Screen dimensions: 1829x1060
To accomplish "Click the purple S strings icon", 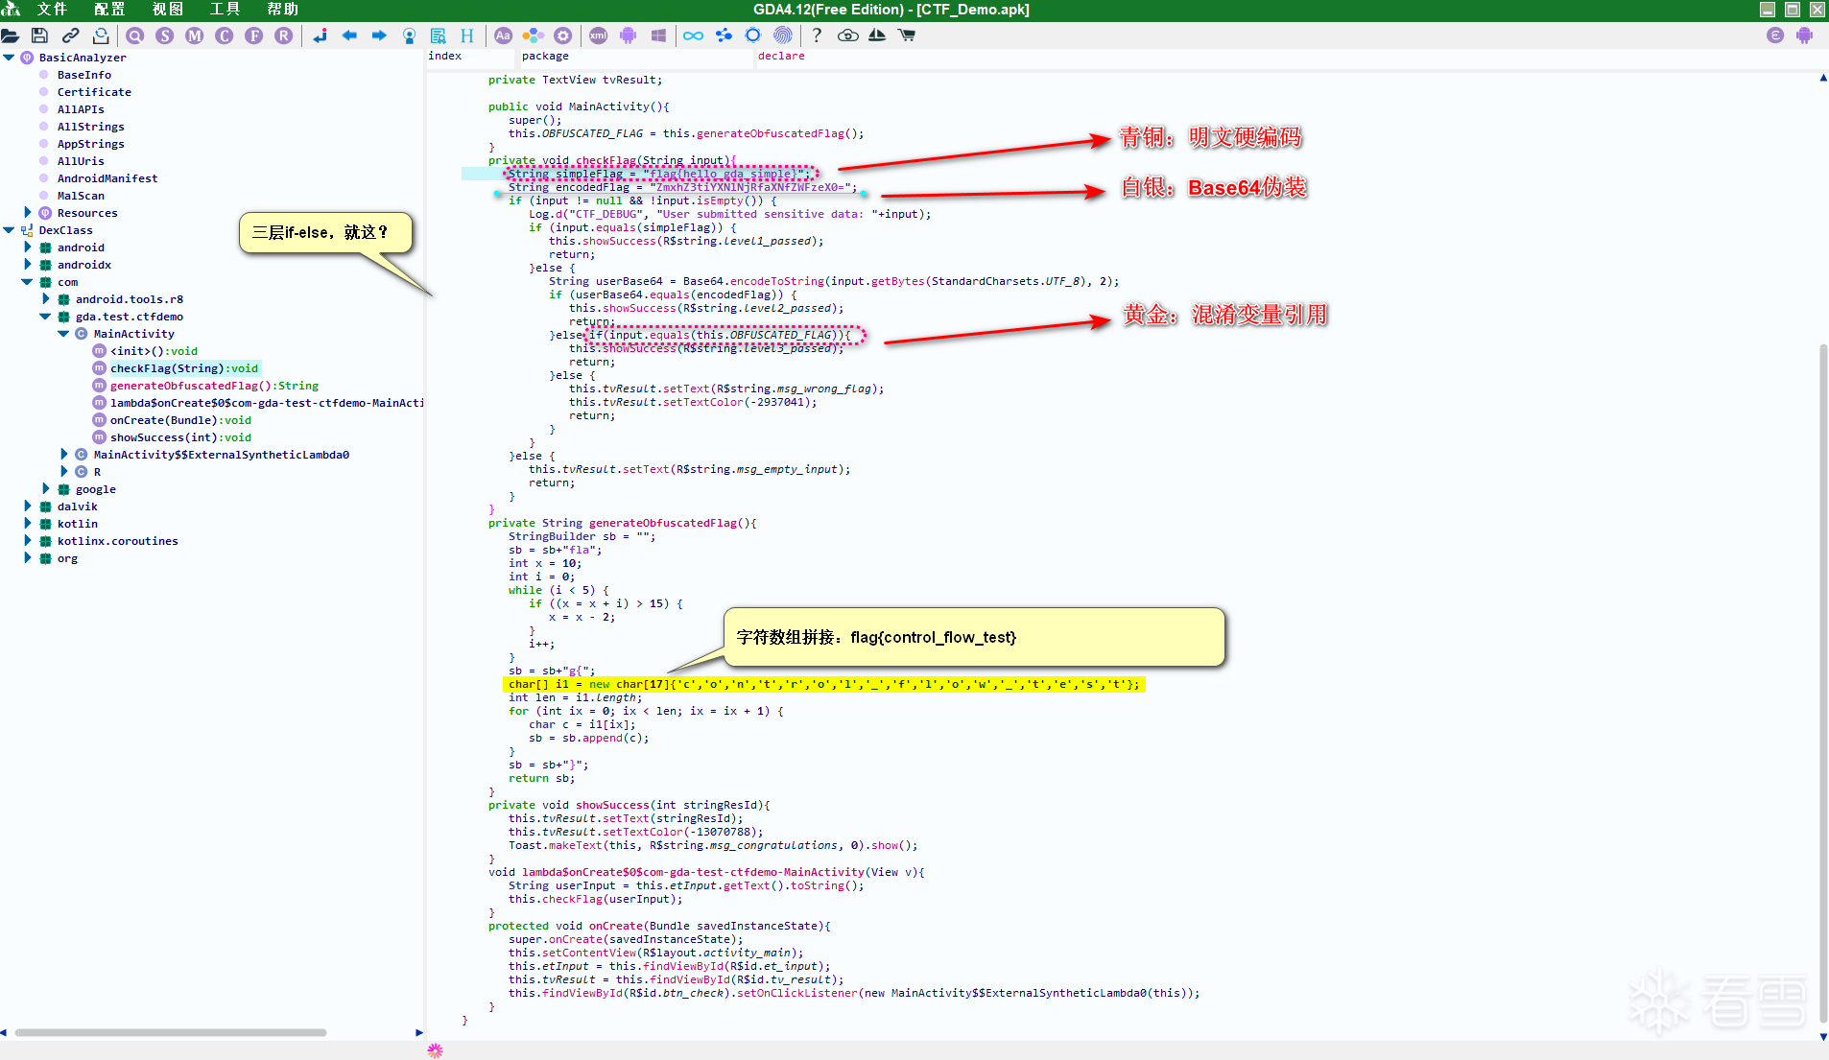I will pyautogui.click(x=165, y=35).
